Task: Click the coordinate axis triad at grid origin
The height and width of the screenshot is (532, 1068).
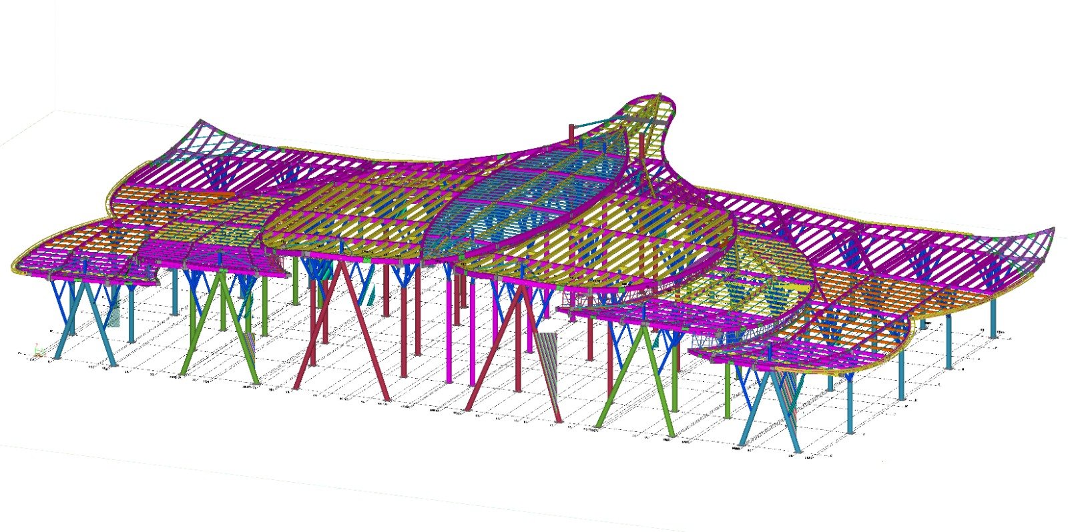Action: point(39,351)
